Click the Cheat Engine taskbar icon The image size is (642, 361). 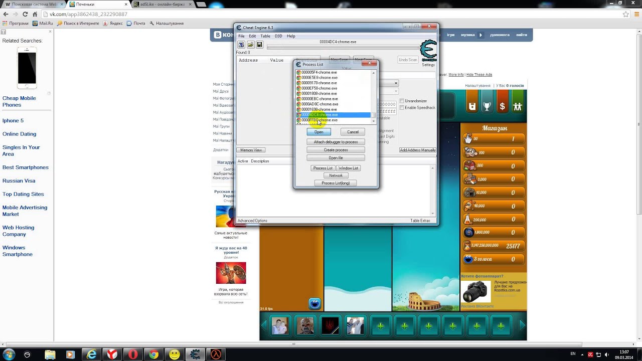click(195, 354)
